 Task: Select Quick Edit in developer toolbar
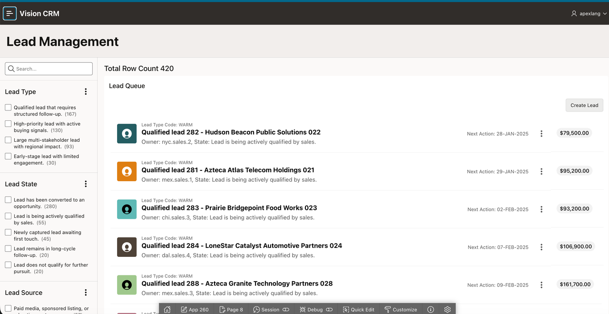click(358, 309)
